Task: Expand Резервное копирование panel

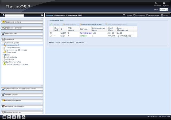Action: [22, 106]
